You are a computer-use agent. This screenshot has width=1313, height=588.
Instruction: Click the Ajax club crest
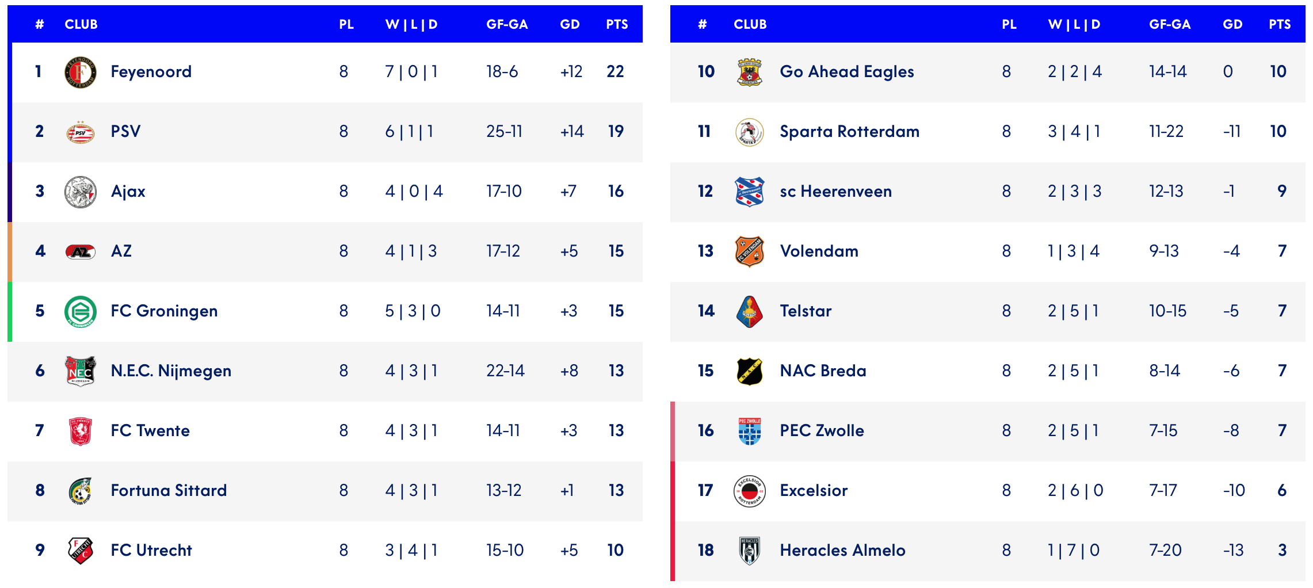tap(81, 192)
